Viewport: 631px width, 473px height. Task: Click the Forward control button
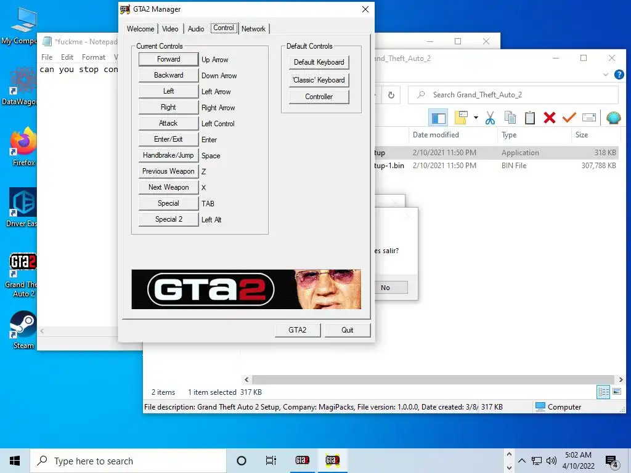coord(169,59)
